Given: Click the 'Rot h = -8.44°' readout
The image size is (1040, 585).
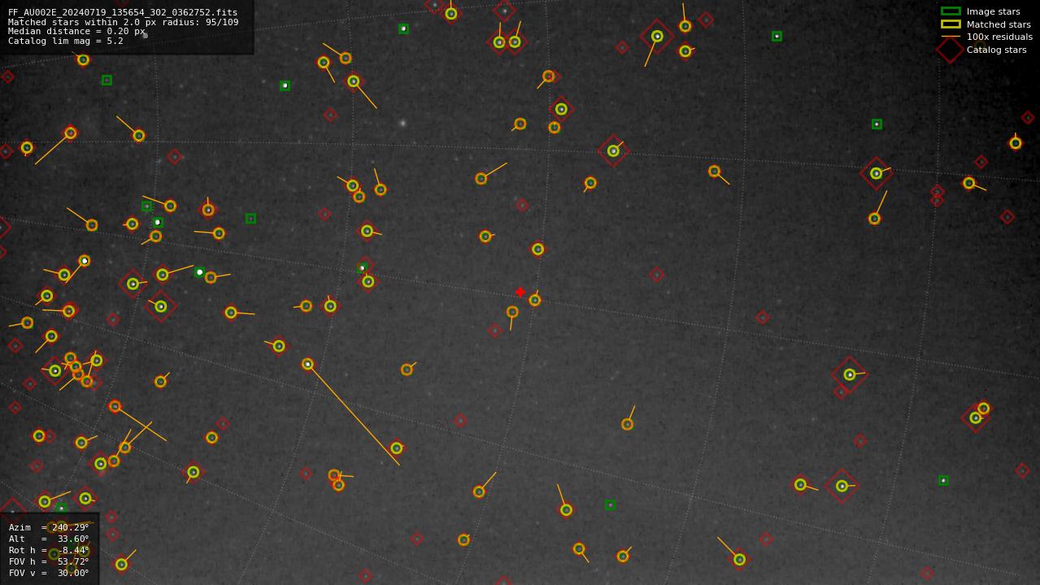Looking at the screenshot, I should point(49,550).
